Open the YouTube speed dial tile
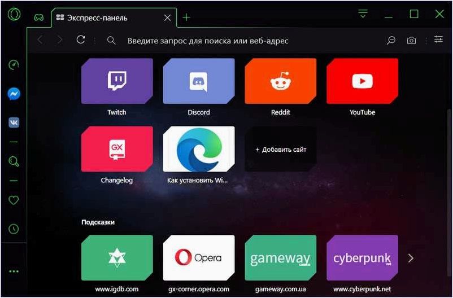Image resolution: width=453 pixels, height=298 pixels. click(362, 81)
